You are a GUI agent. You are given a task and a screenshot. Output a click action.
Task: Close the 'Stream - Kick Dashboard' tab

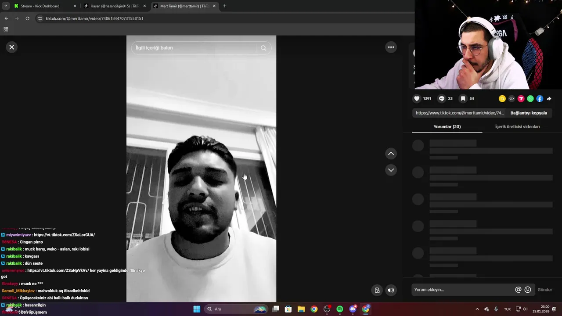(75, 6)
